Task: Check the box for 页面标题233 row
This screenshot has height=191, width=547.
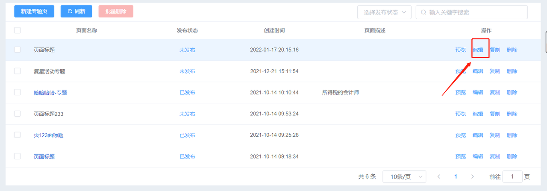Action: [18, 114]
